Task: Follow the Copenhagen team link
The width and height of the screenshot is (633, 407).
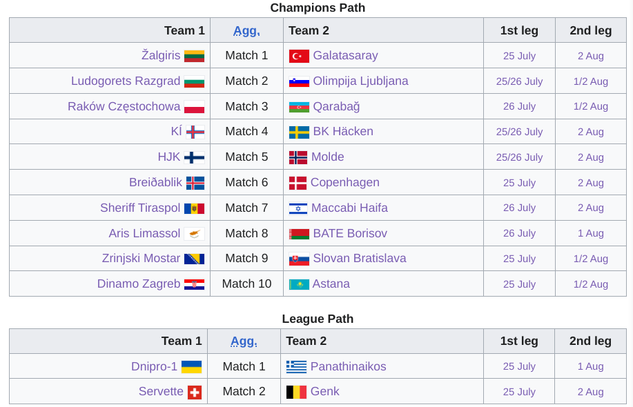Action: tap(344, 182)
